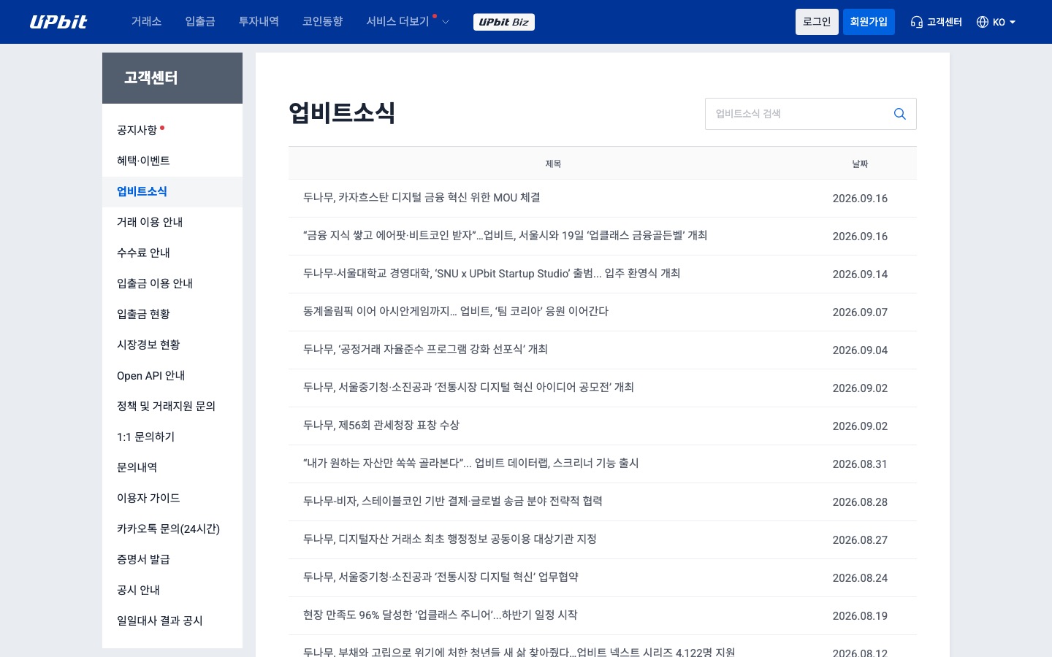Open 입출금 현황 sidebar item
The image size is (1052, 657).
pyautogui.click(x=172, y=314)
